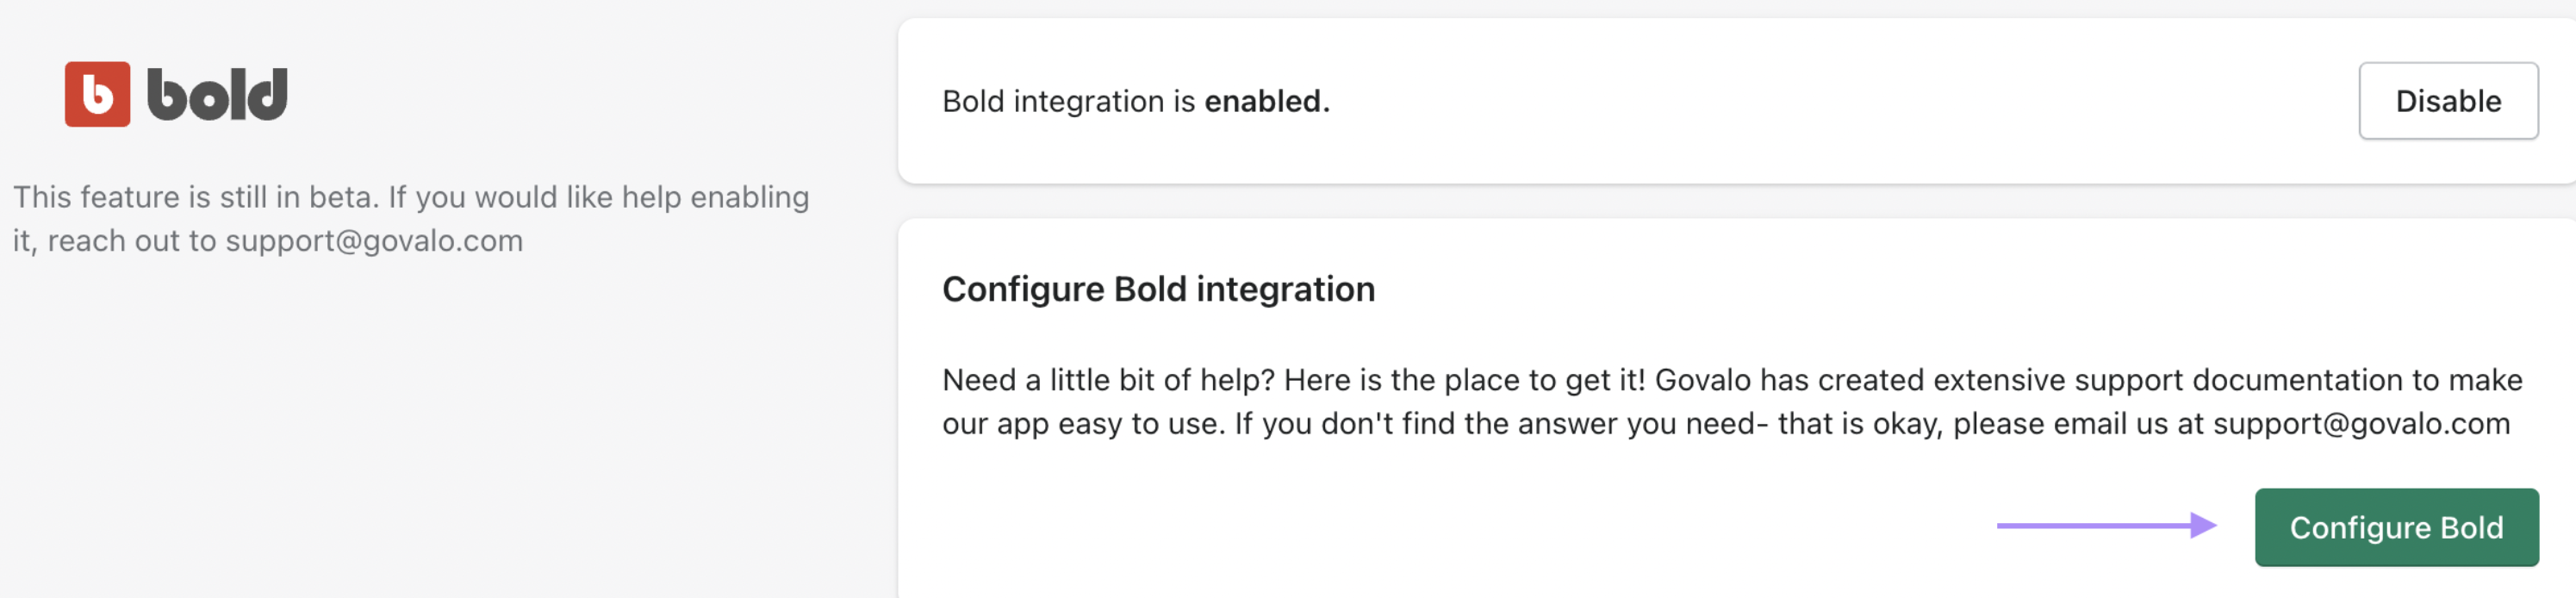Click 'If you would like help enabling' text
The image size is (2576, 598).
pos(598,197)
